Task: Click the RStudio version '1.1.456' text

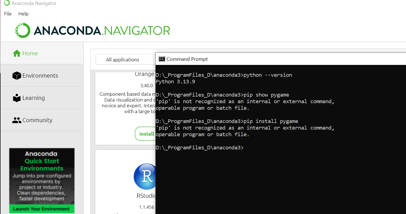Action: point(147,207)
